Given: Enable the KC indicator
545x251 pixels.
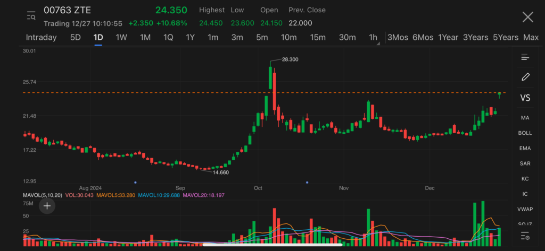Looking at the screenshot, I should (x=525, y=179).
